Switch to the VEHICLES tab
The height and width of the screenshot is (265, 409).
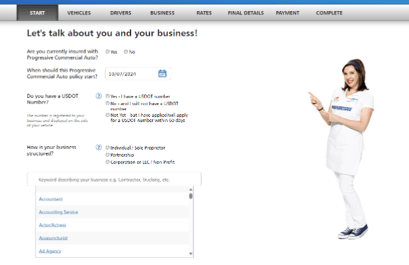79,12
